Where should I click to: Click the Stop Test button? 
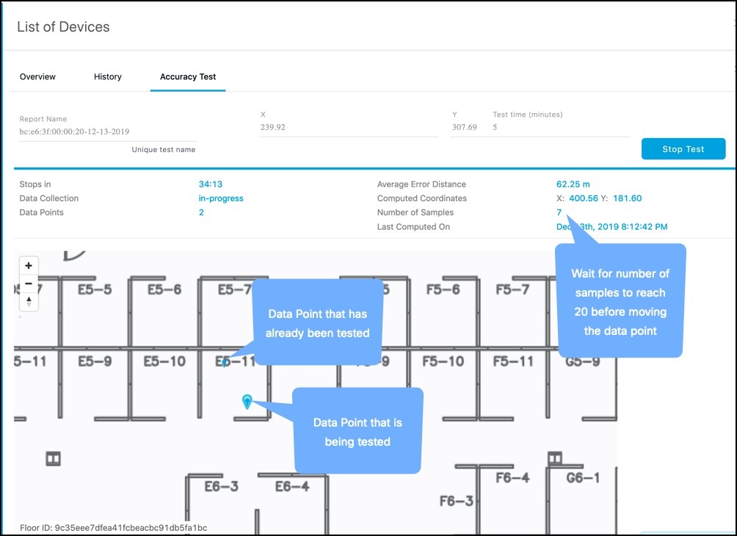(x=682, y=148)
